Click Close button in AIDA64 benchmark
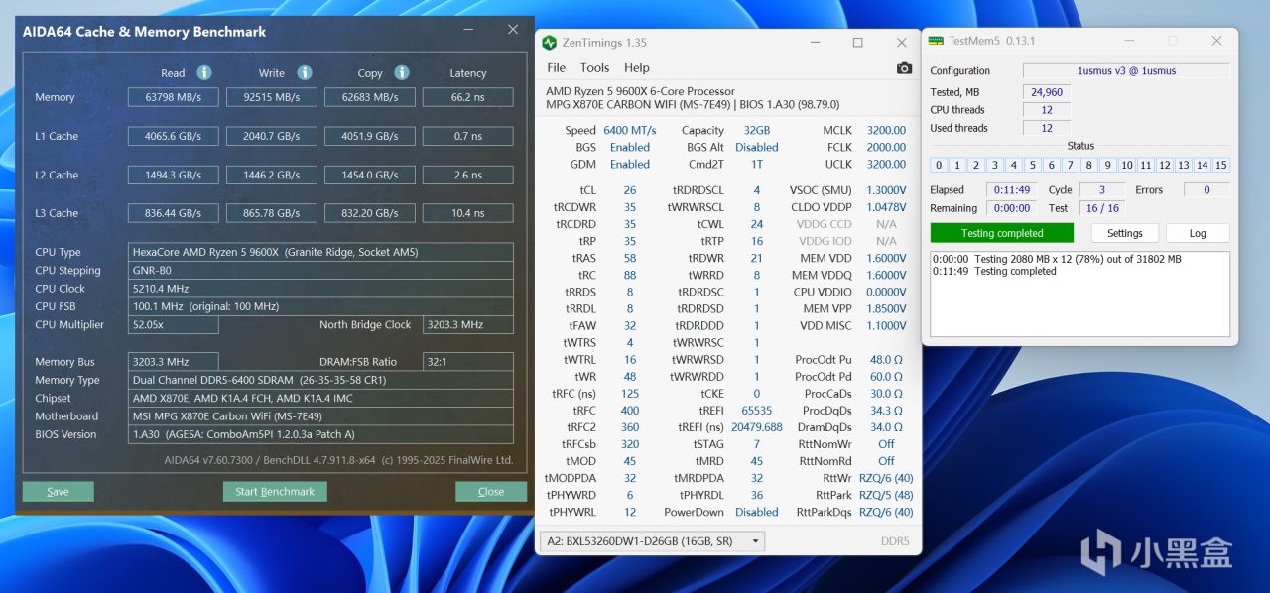 pos(491,491)
